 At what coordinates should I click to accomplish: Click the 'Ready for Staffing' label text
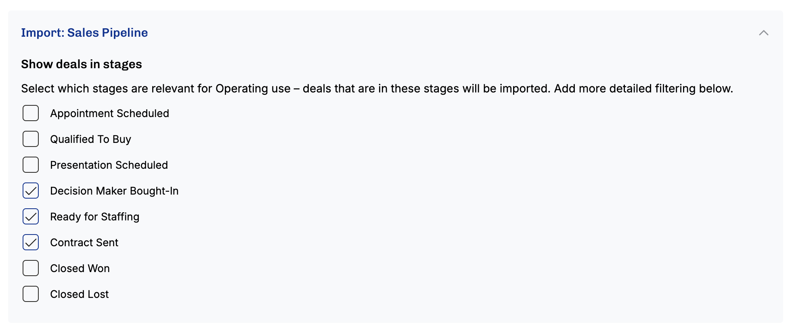[x=94, y=217]
